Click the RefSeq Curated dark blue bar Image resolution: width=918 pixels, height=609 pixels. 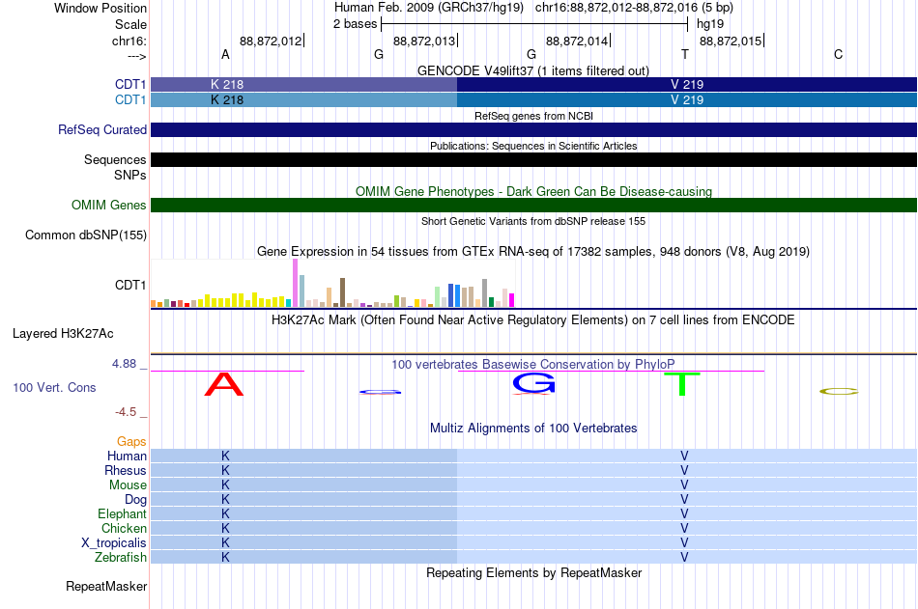pos(533,130)
